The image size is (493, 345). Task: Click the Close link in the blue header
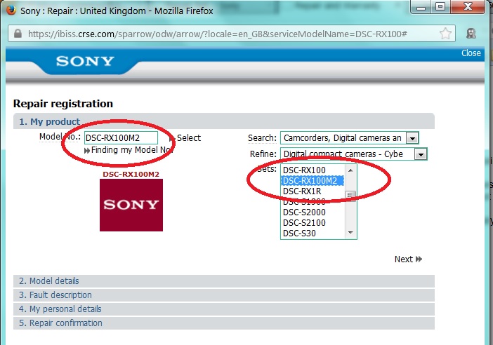(471, 53)
